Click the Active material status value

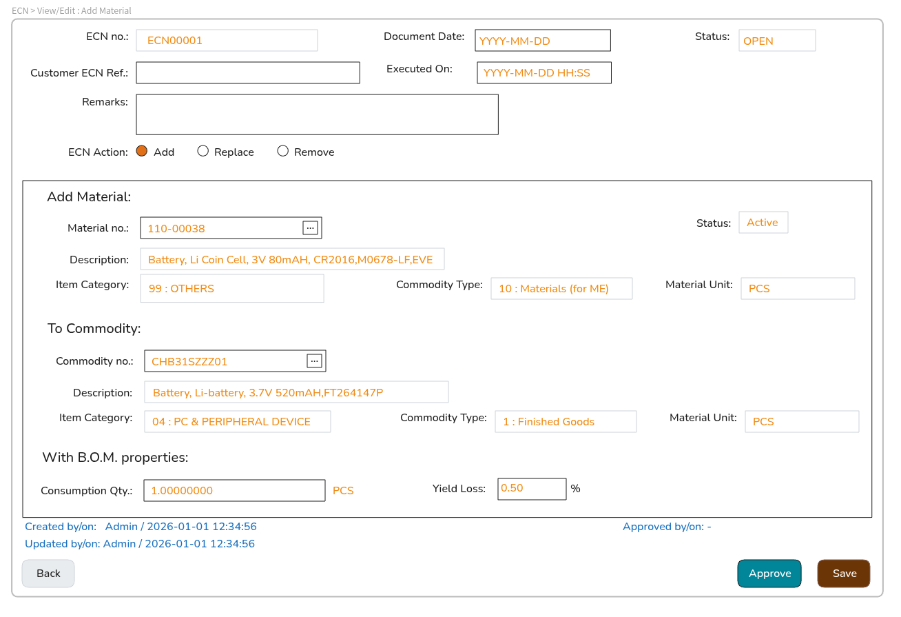point(763,222)
